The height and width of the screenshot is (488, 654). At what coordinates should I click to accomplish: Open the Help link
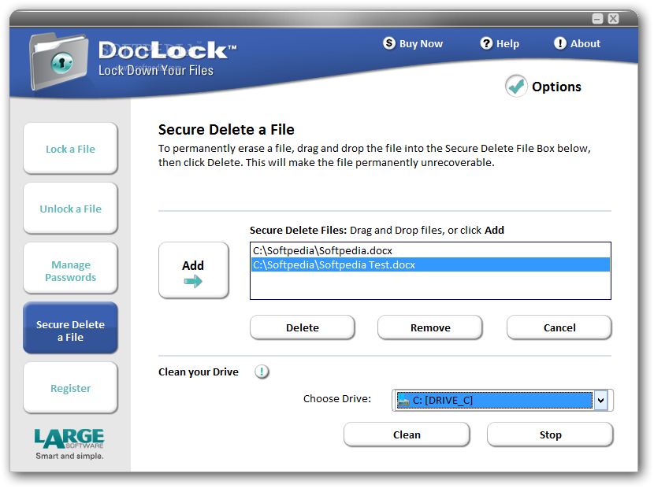(x=507, y=43)
